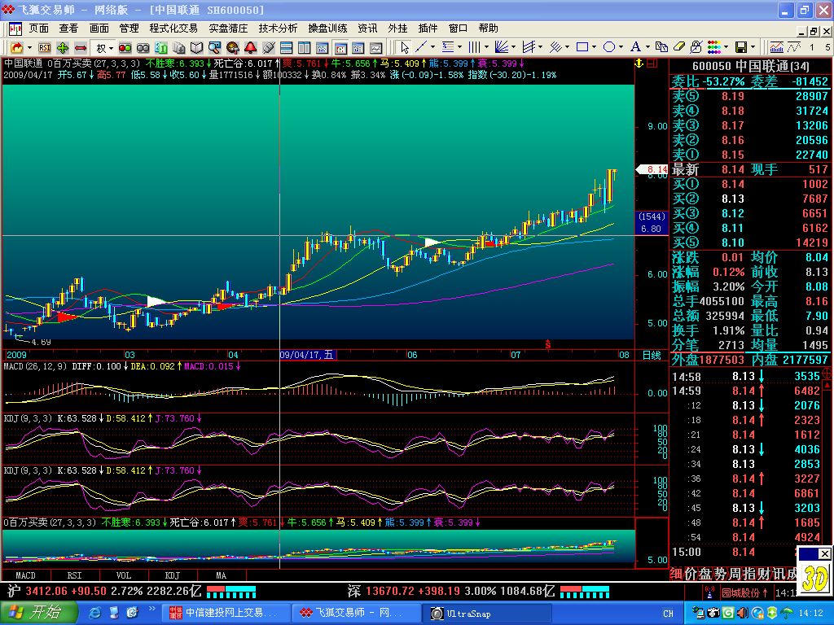Screen dimensions: 834x625
Task: Click the Windows 开始 start button
Action: 38,613
